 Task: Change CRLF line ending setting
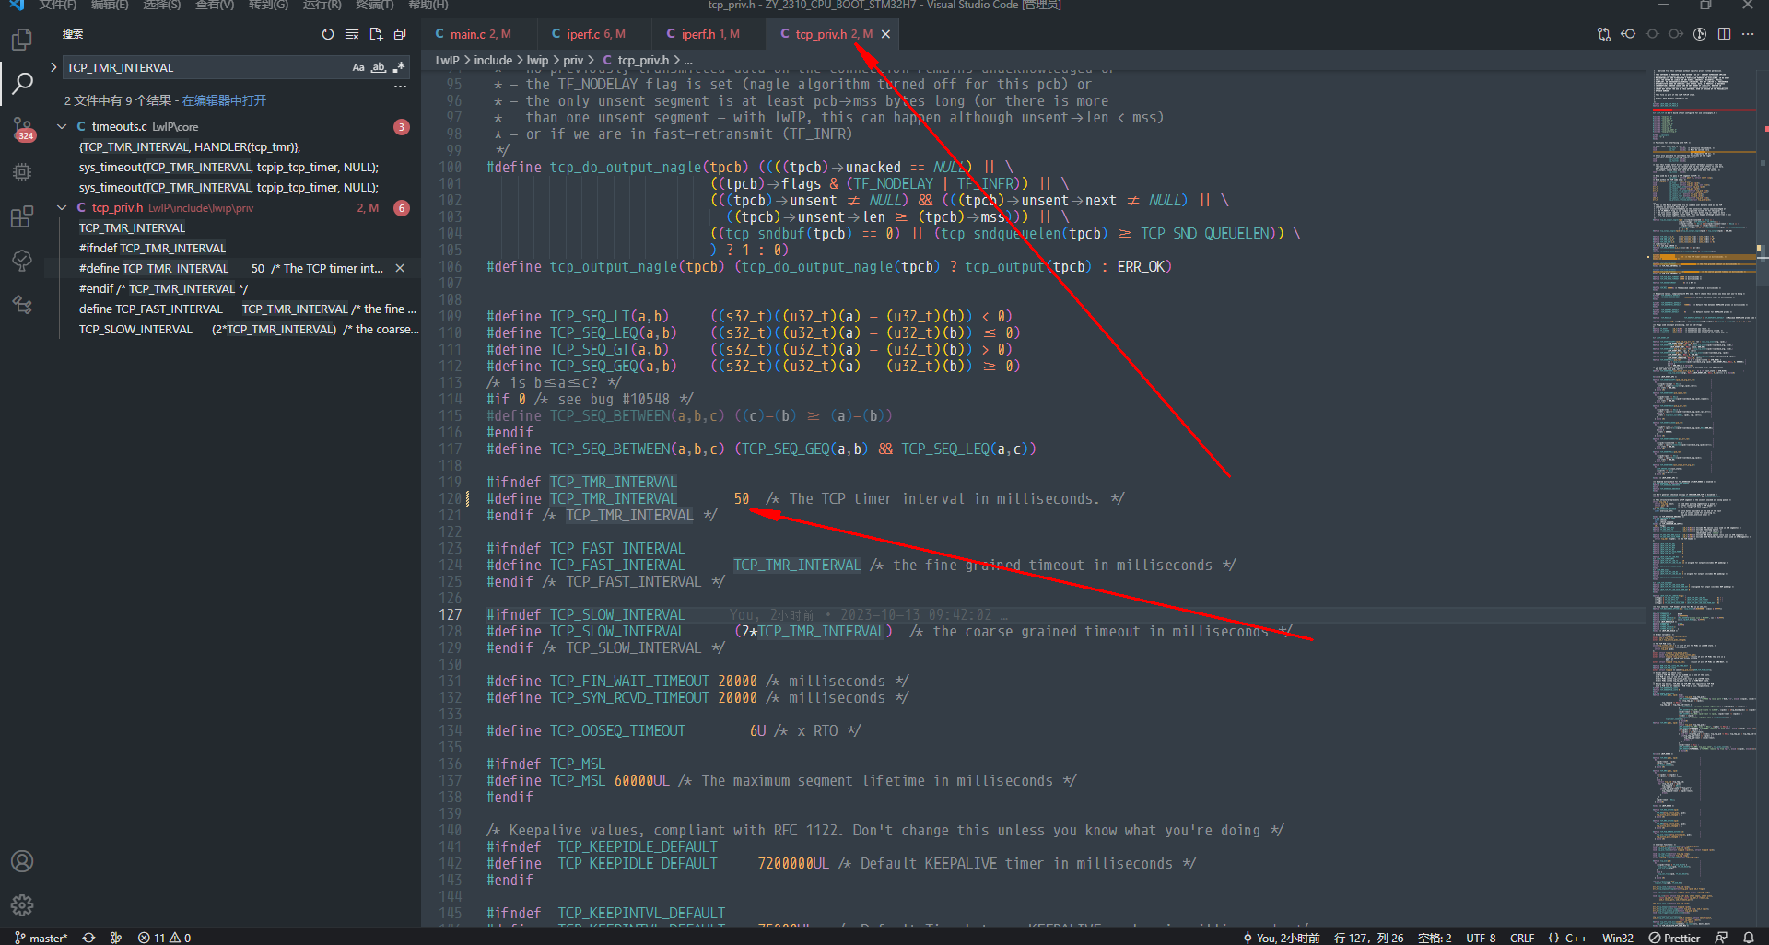(1522, 938)
